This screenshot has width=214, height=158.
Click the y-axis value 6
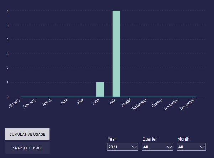(7, 11)
